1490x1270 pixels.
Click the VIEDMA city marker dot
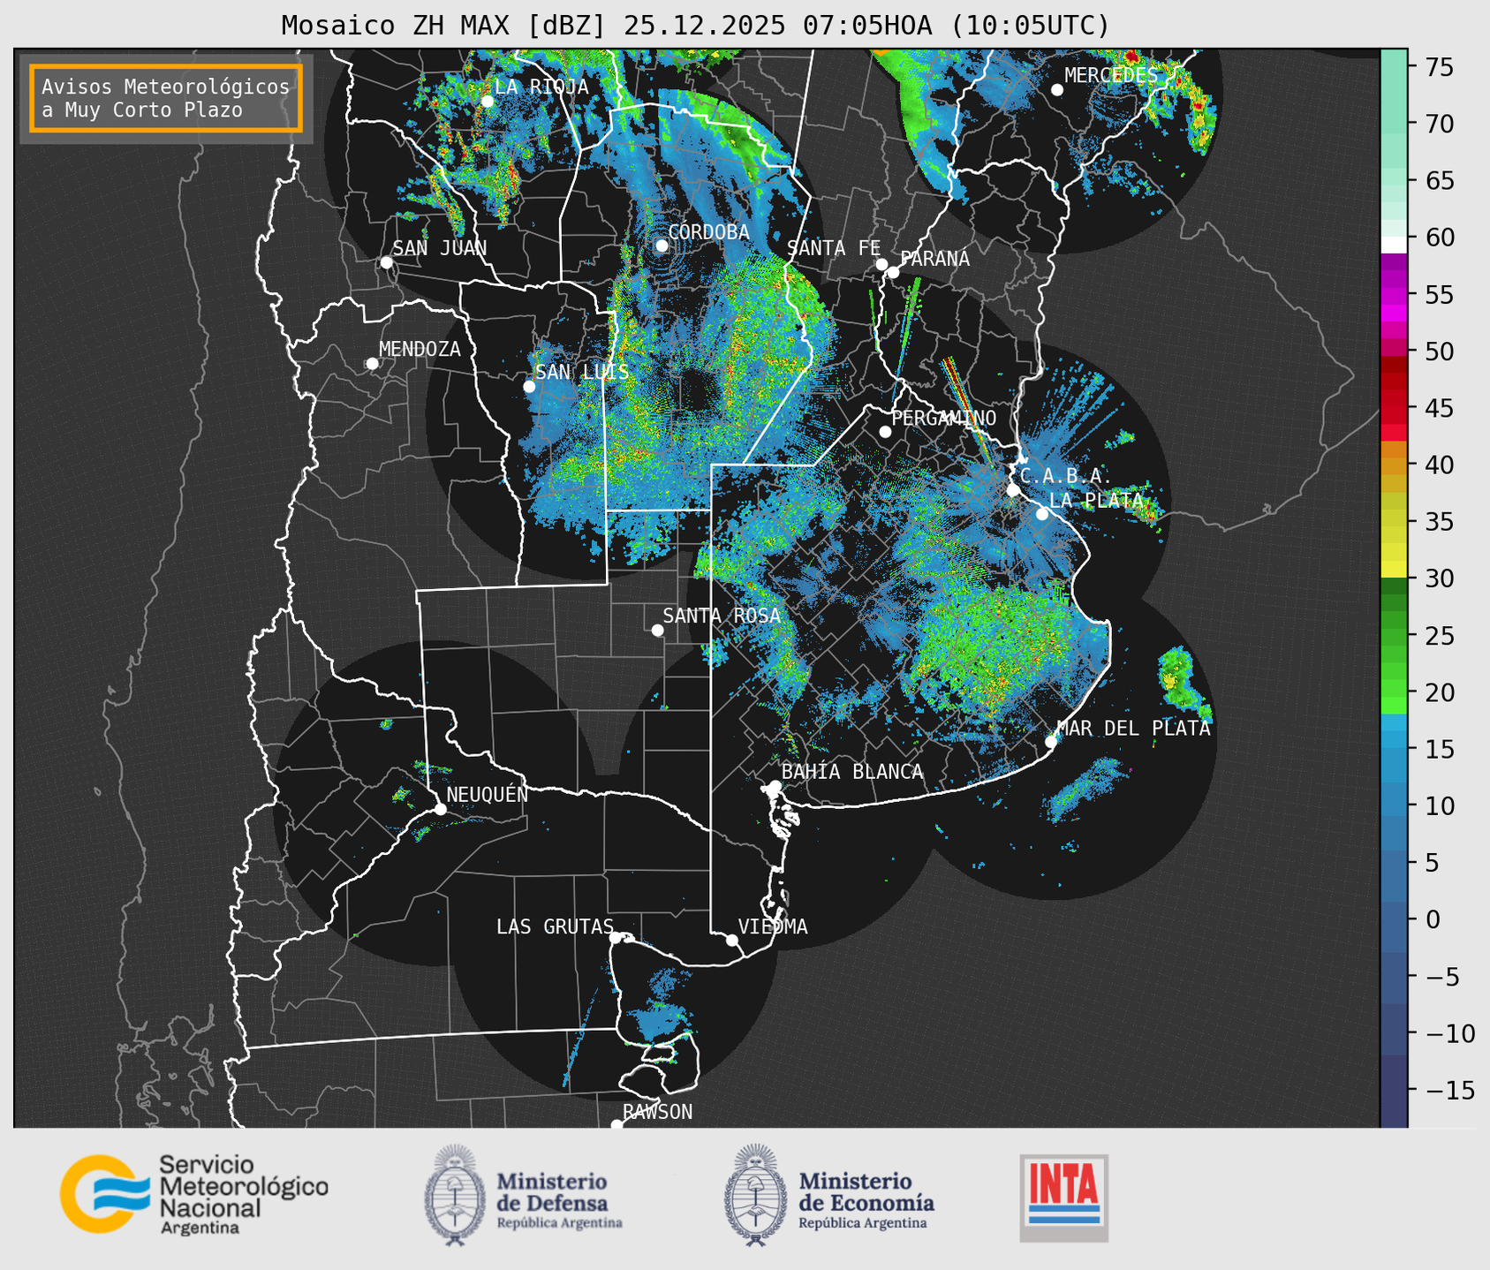point(732,940)
